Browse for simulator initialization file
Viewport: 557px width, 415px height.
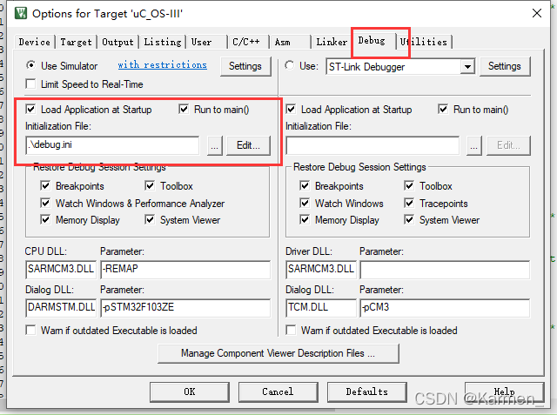pyautogui.click(x=215, y=145)
